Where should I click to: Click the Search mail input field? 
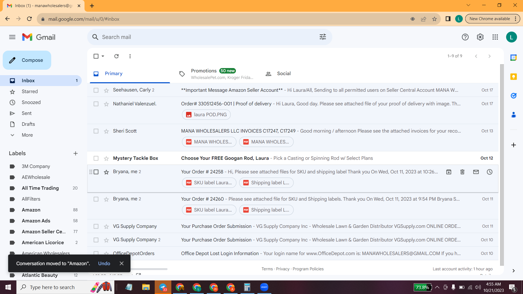click(x=210, y=37)
